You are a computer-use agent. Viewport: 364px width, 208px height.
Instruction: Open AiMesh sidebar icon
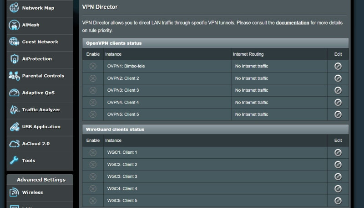[x=14, y=25]
